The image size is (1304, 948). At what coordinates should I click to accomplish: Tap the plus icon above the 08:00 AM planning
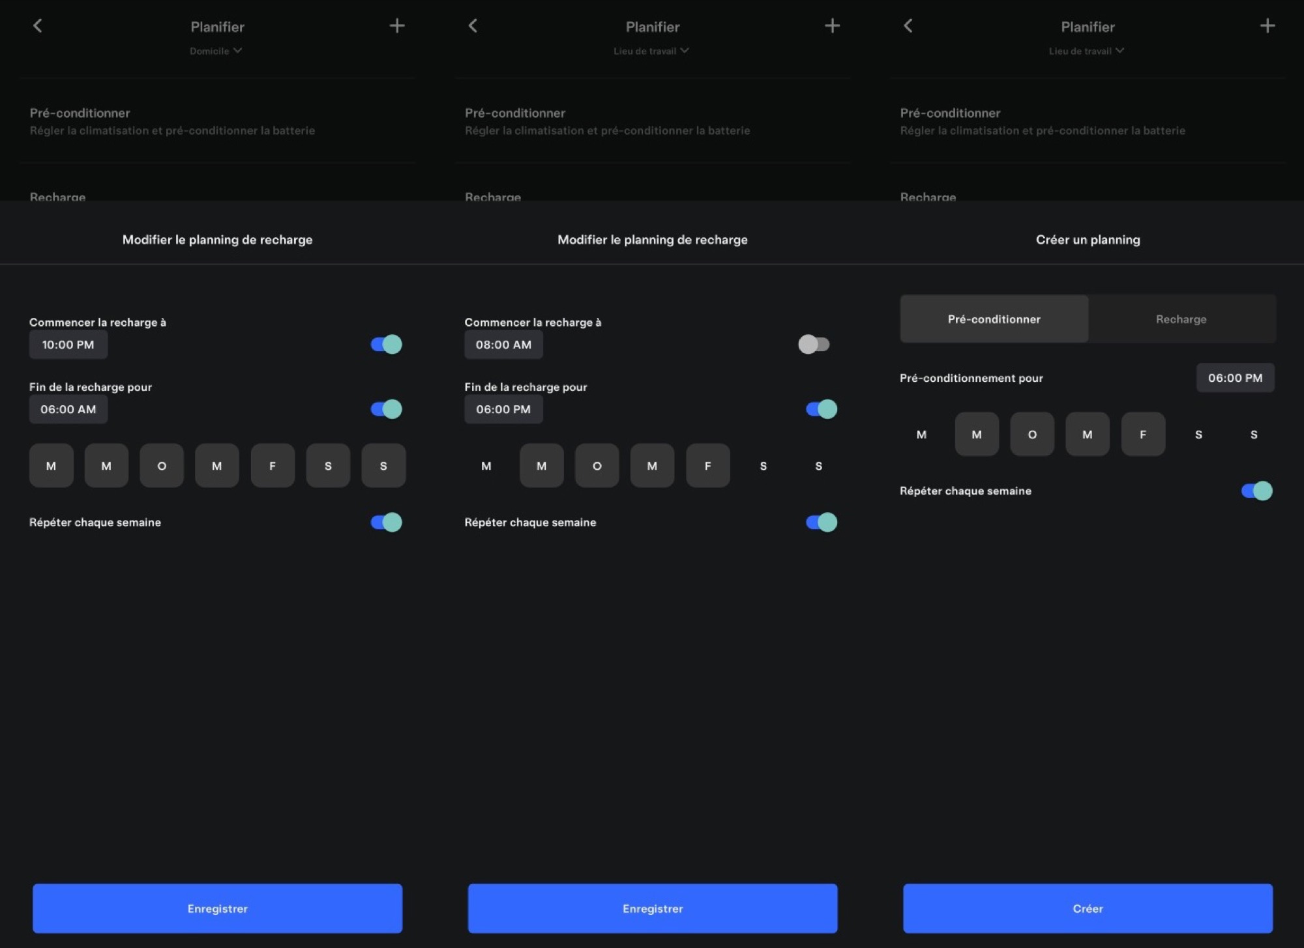pos(833,26)
